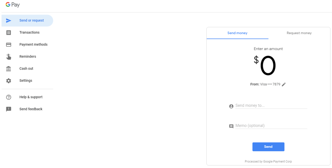The height and width of the screenshot is (168, 332).
Task: Click the paper plane Send icon
Action: pyautogui.click(x=9, y=21)
